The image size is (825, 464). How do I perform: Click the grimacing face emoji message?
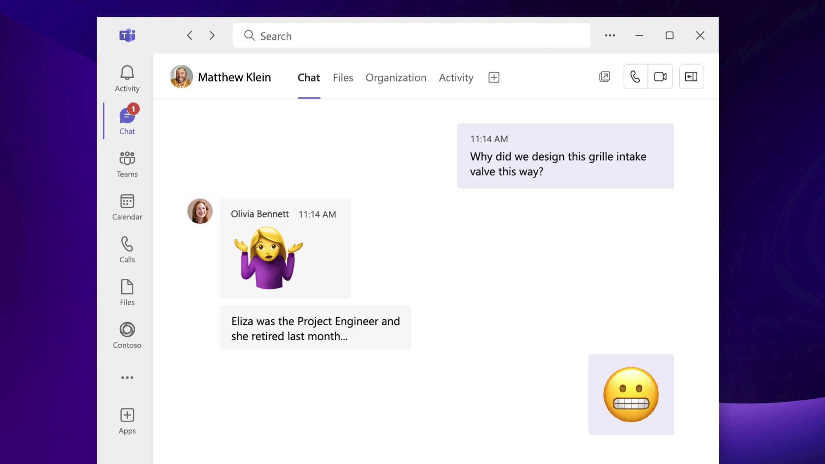631,394
